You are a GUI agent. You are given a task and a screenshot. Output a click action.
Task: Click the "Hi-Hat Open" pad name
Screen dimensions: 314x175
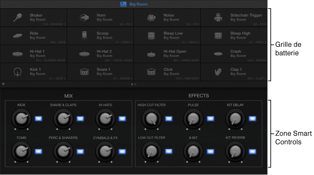[x=175, y=51]
